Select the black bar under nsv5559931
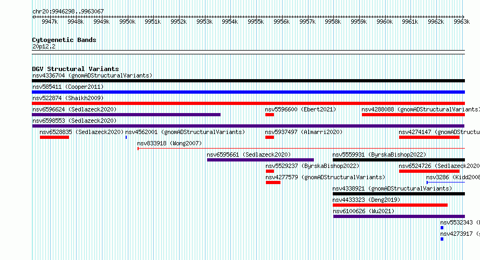This screenshot has height=260, width=480. tap(399, 160)
